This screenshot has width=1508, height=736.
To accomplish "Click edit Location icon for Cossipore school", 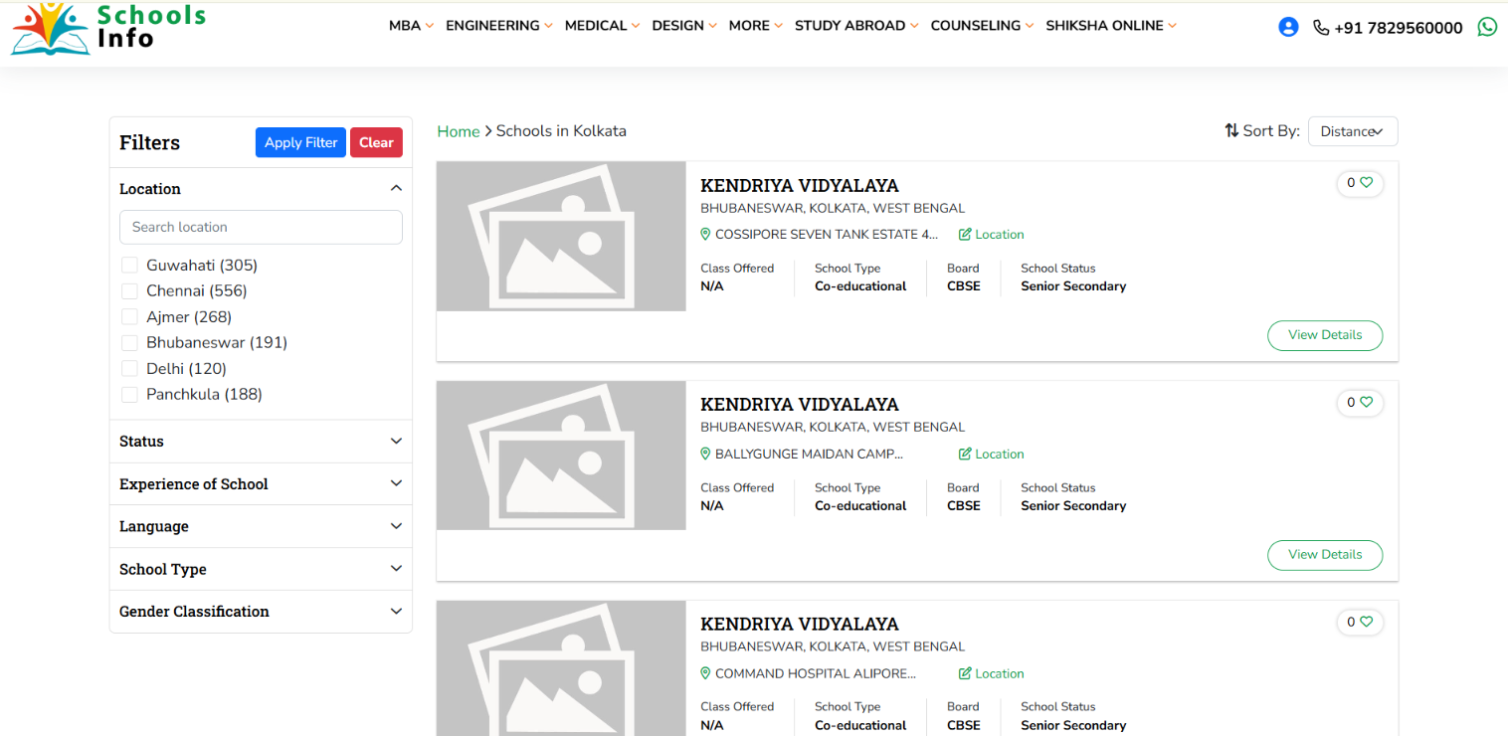I will (x=965, y=235).
